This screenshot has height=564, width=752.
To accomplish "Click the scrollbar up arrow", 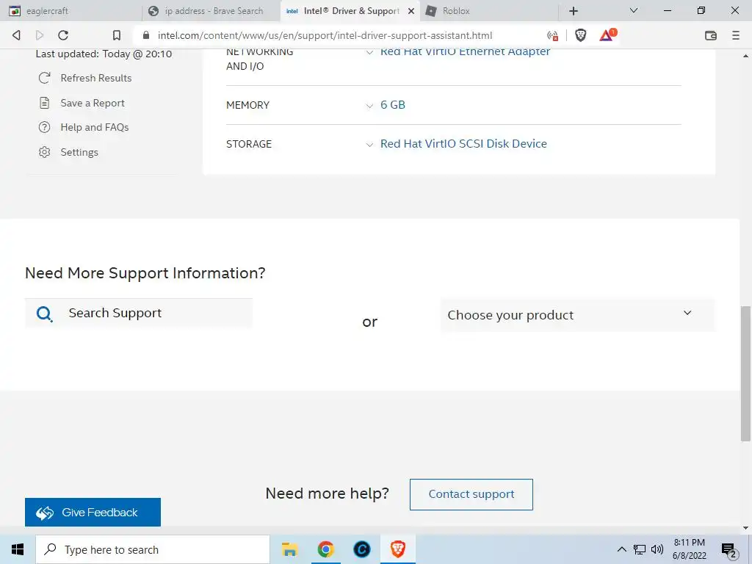I will tap(745, 56).
